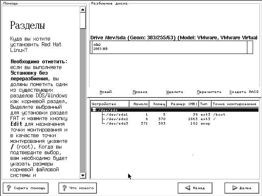Click the Удалить delete button
This screenshot has width=262, height=196.
(175, 92)
